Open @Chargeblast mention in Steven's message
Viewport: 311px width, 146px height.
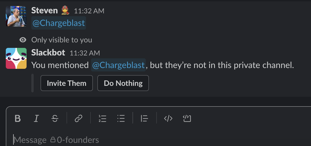[59, 23]
